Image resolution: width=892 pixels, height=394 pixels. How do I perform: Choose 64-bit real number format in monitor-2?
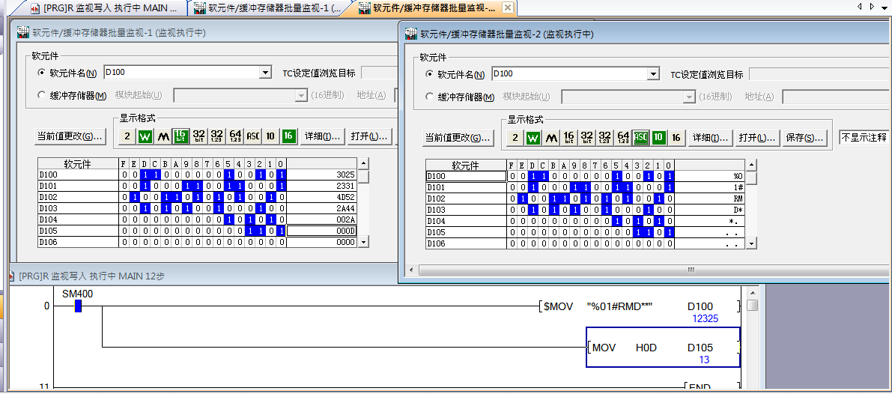click(x=622, y=138)
